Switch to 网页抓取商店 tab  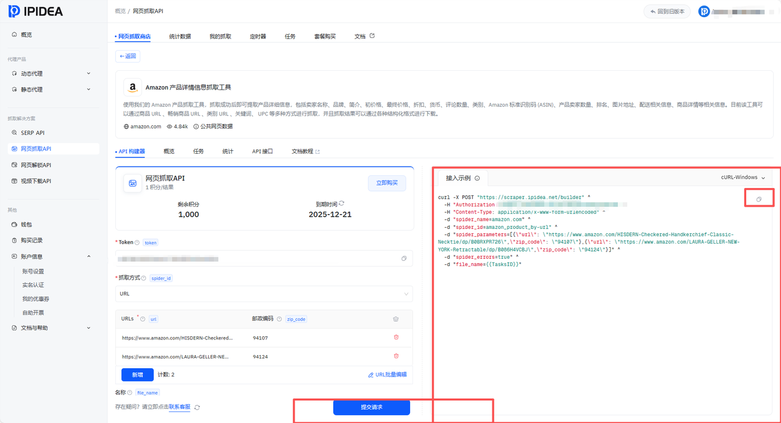point(133,36)
